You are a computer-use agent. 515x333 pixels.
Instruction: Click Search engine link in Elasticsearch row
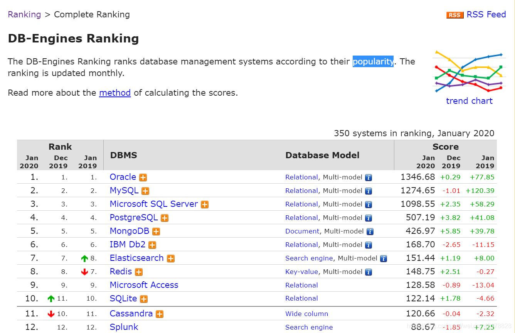[x=309, y=258]
